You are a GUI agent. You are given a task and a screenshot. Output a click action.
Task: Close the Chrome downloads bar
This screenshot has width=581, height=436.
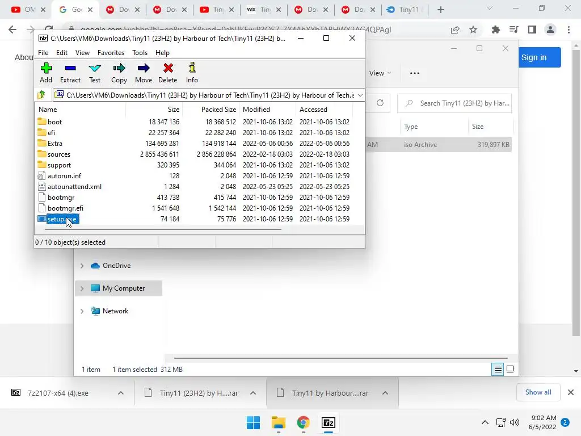tap(571, 392)
